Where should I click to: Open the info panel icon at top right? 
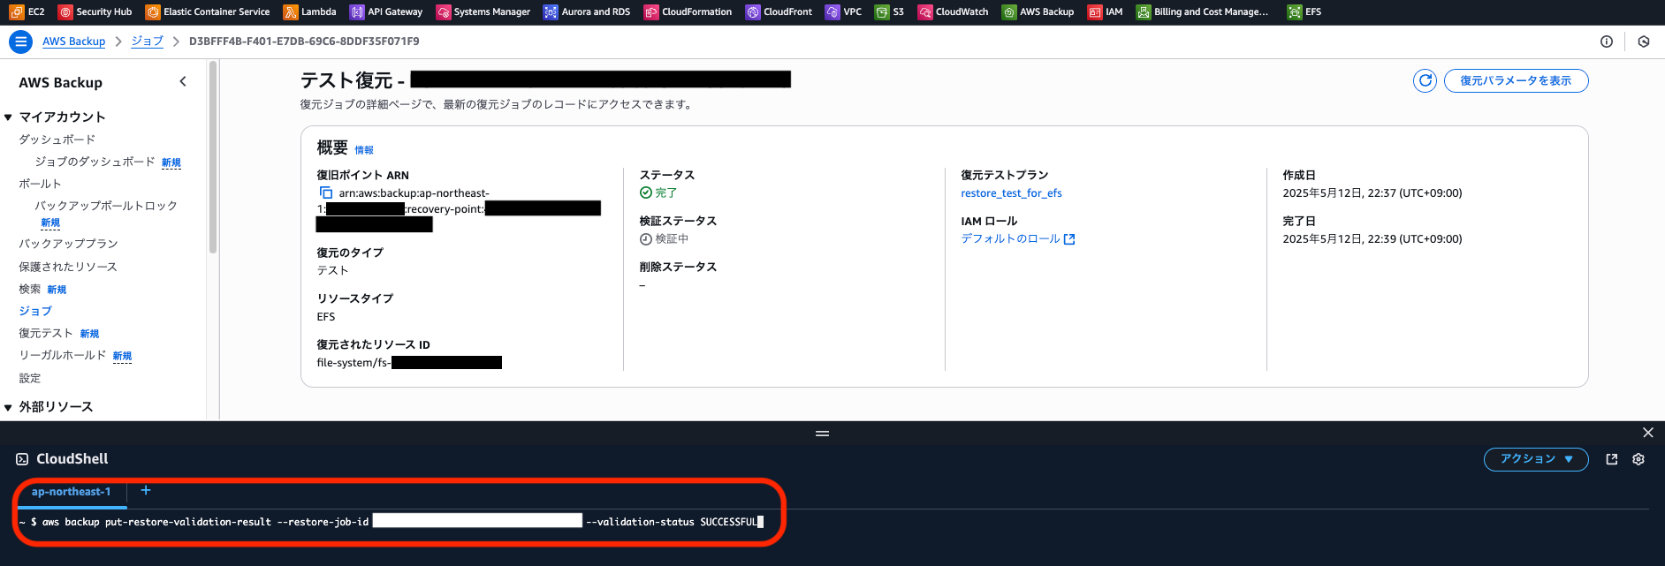click(x=1607, y=42)
